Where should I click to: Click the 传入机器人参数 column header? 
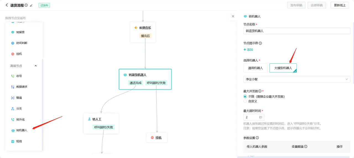point(257,147)
